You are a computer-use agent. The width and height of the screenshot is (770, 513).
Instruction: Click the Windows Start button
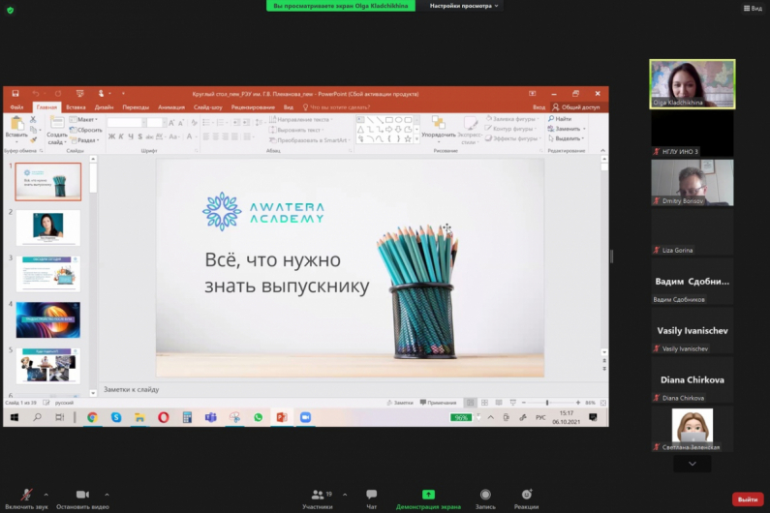tap(15, 417)
